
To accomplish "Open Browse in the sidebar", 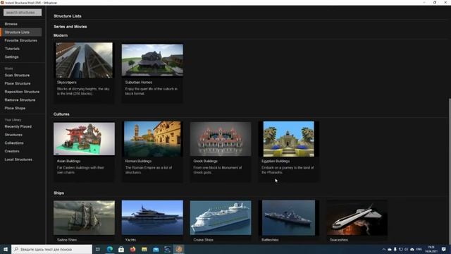I will coord(11,24).
